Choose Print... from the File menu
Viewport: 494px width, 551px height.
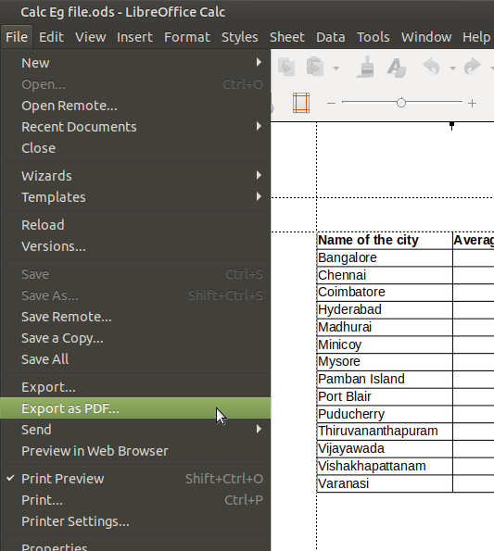tap(135, 500)
